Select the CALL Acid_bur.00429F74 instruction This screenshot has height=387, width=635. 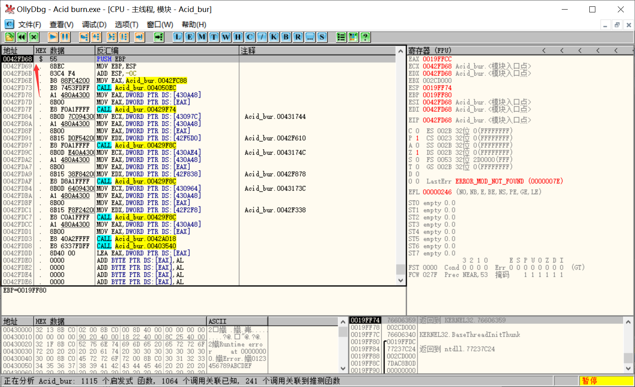(136, 109)
